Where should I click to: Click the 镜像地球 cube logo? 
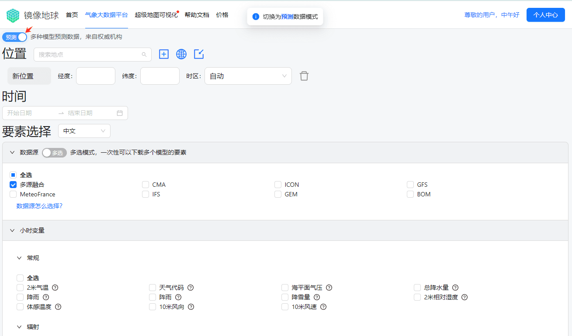[x=13, y=15]
